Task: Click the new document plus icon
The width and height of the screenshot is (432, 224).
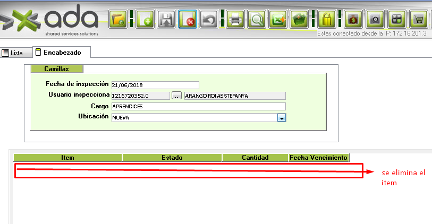Action: (x=145, y=19)
